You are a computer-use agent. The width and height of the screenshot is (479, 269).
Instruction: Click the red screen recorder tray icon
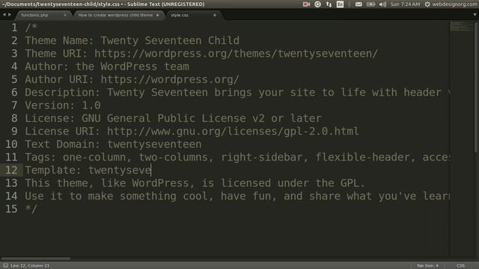click(306, 4)
